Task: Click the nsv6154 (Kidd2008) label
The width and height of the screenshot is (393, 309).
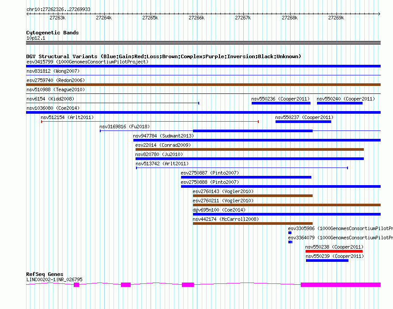Action: click(50, 99)
